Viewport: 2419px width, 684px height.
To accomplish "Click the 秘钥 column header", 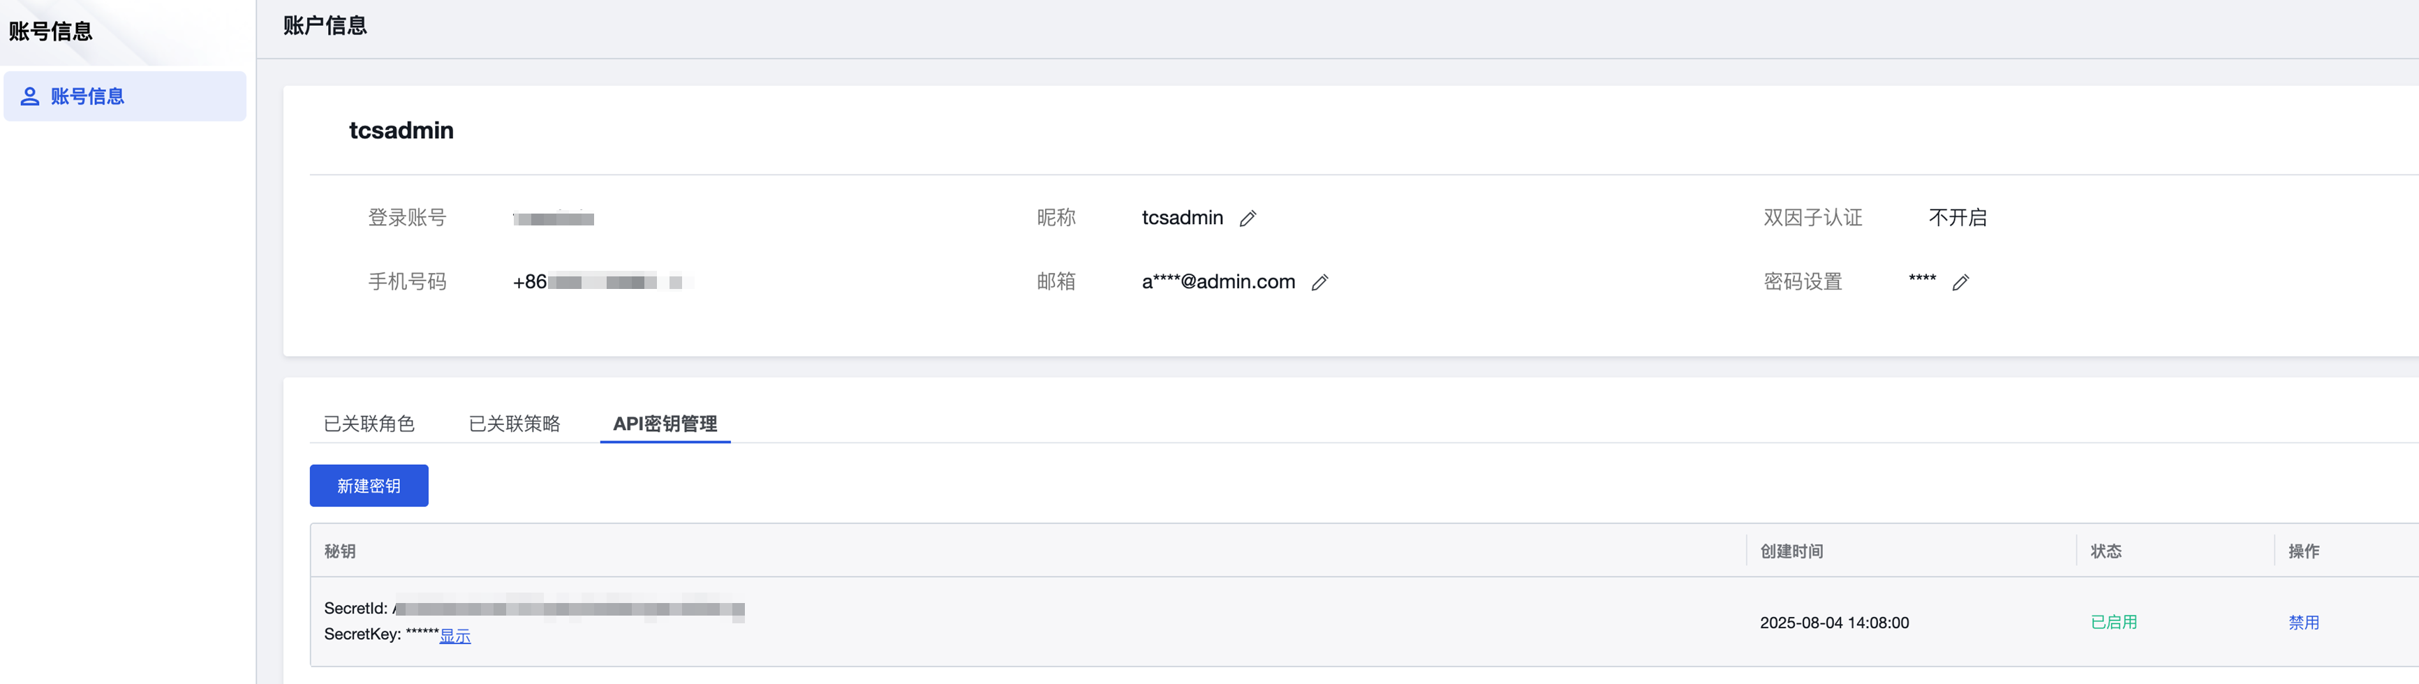I will click(x=340, y=551).
